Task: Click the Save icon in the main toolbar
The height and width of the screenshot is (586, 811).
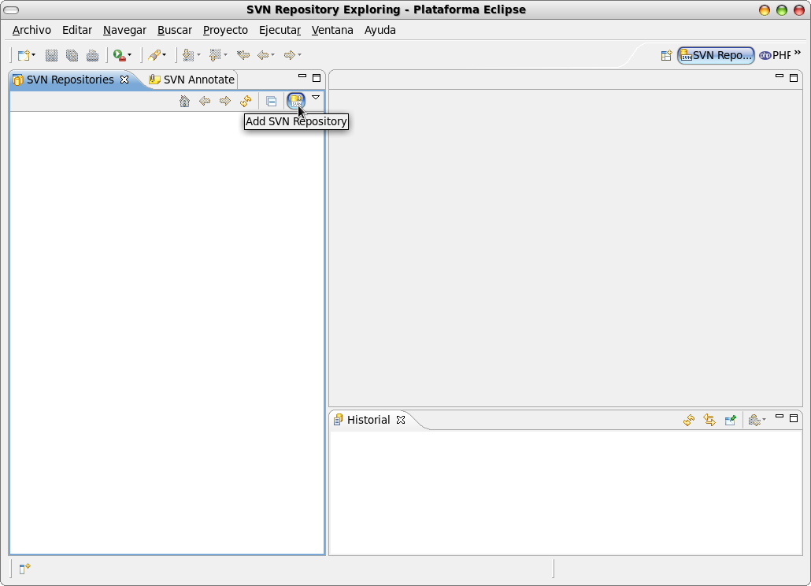Action: pyautogui.click(x=51, y=54)
